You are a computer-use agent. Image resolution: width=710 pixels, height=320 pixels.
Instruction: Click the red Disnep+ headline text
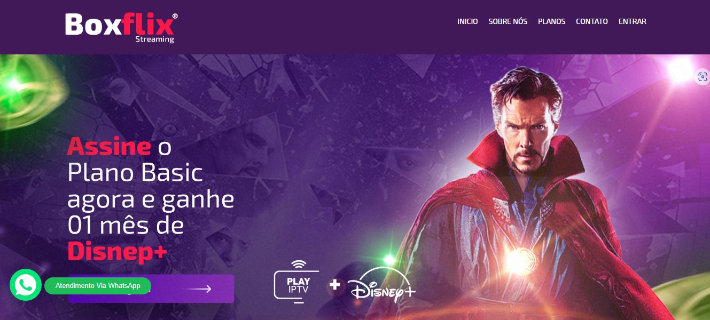point(117,251)
